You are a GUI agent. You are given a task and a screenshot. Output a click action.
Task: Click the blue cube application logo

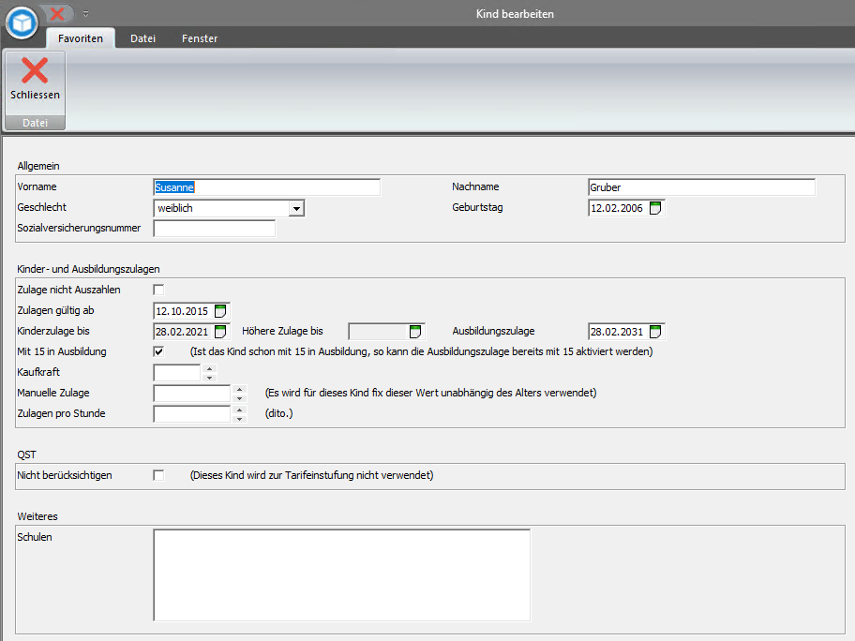click(x=22, y=22)
